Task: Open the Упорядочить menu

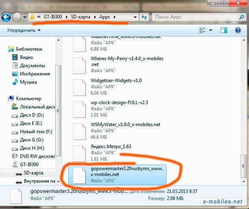Action: click(x=24, y=30)
